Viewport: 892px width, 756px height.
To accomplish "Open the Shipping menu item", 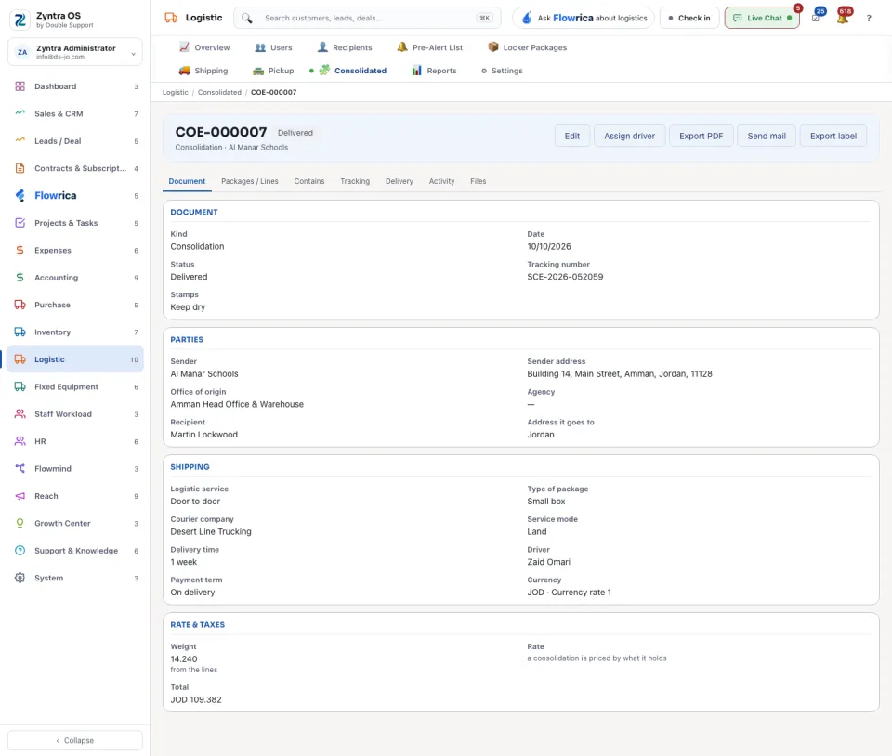I will point(203,71).
